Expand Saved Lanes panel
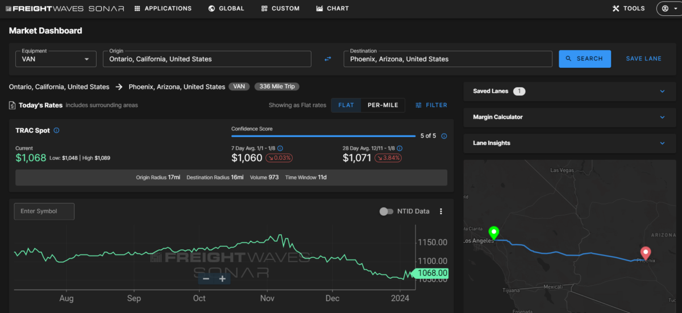Image resolution: width=682 pixels, height=313 pixels. coord(568,91)
